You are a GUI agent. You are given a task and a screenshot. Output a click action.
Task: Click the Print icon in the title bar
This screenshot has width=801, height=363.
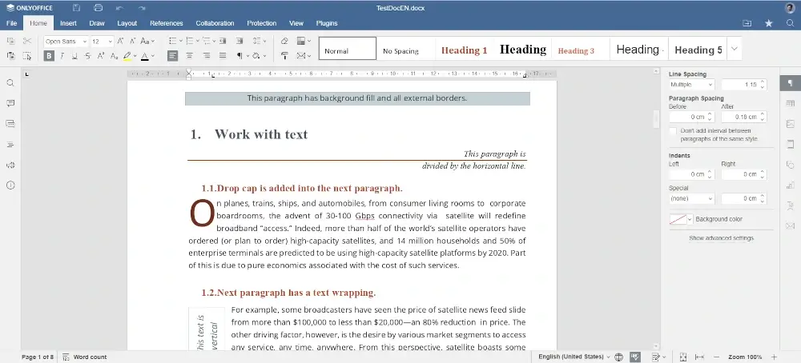tap(98, 8)
